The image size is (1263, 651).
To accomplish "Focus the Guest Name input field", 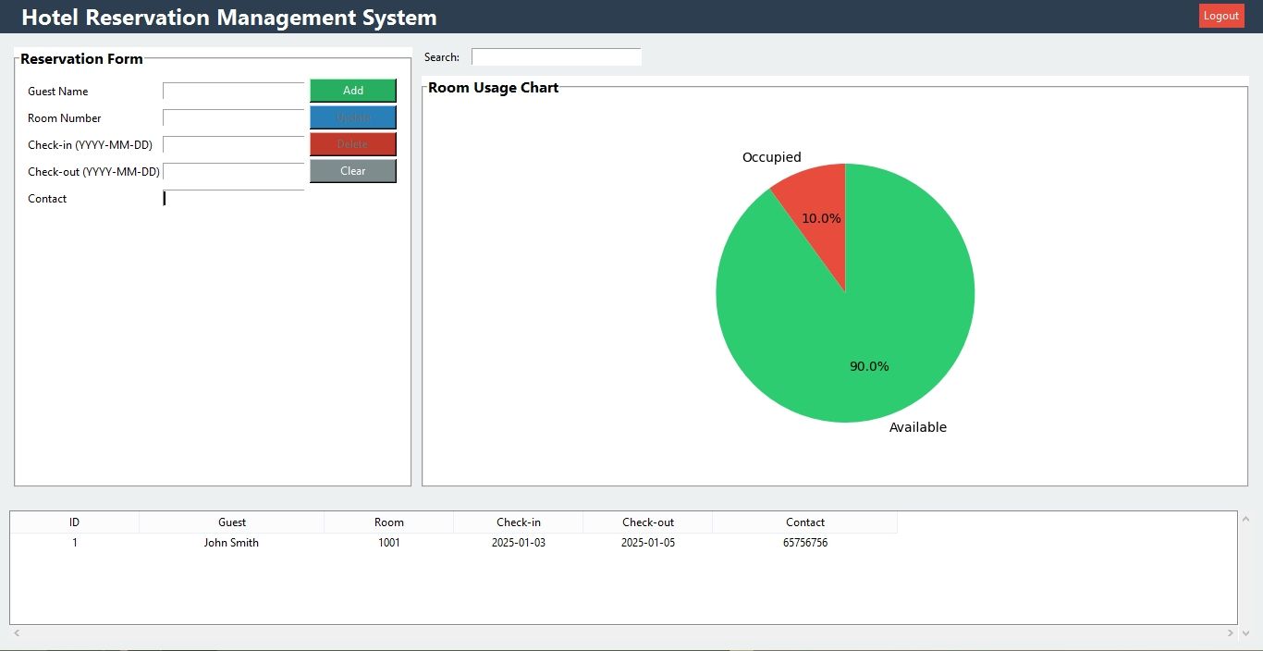I will coord(233,92).
